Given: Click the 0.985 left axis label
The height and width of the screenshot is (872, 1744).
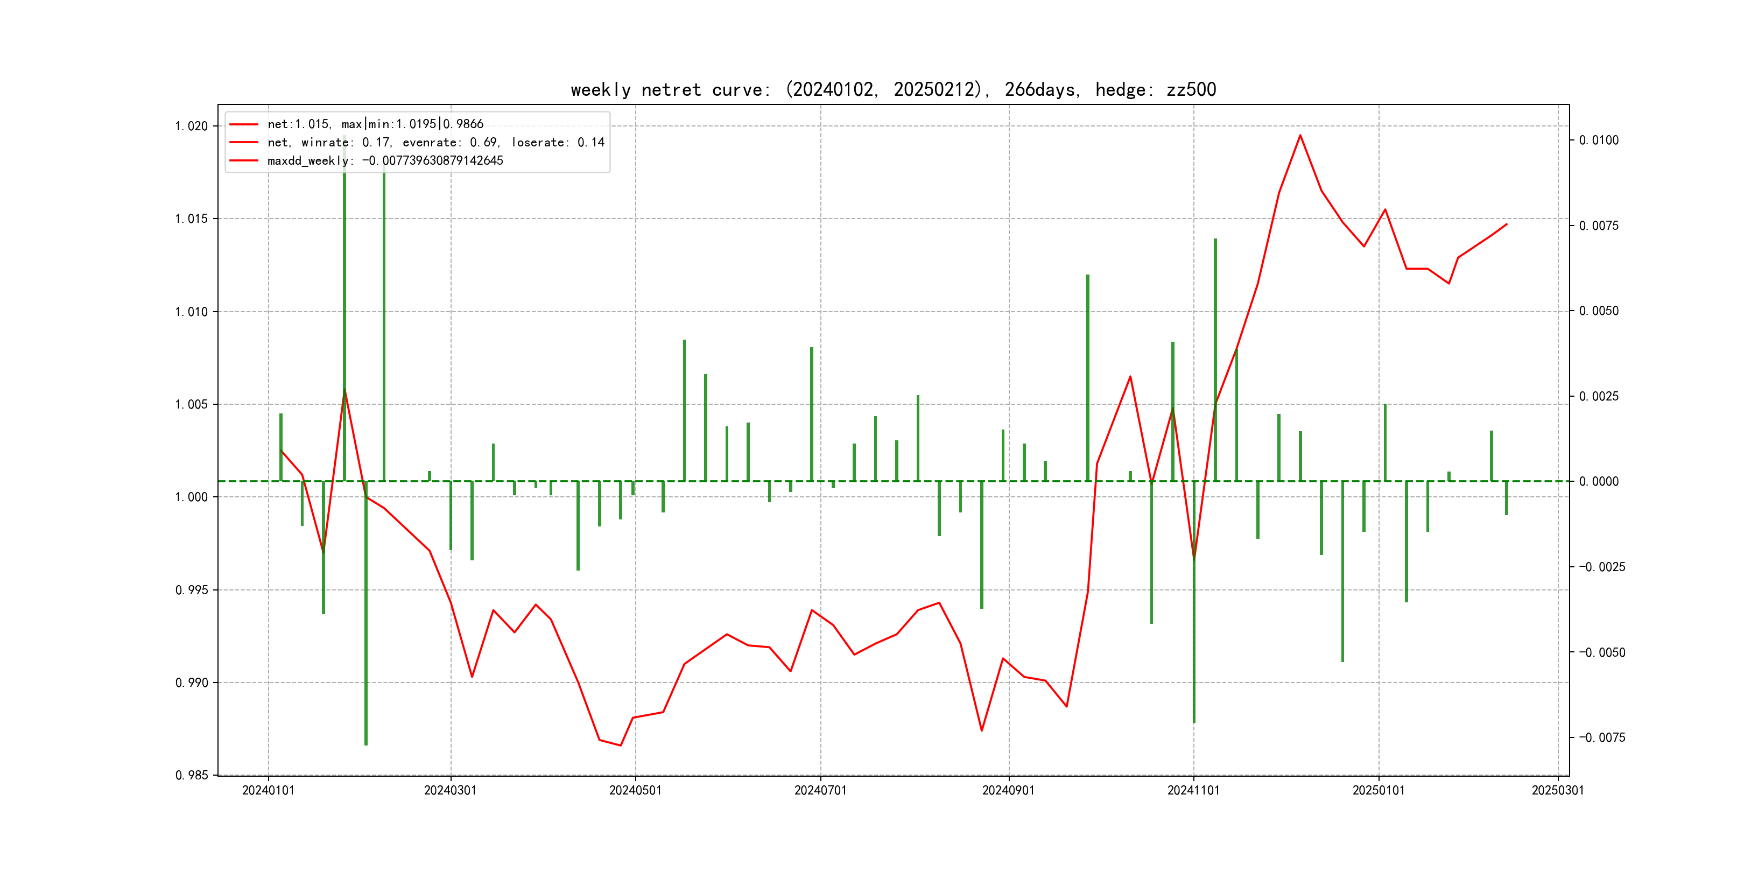Looking at the screenshot, I should [x=192, y=775].
